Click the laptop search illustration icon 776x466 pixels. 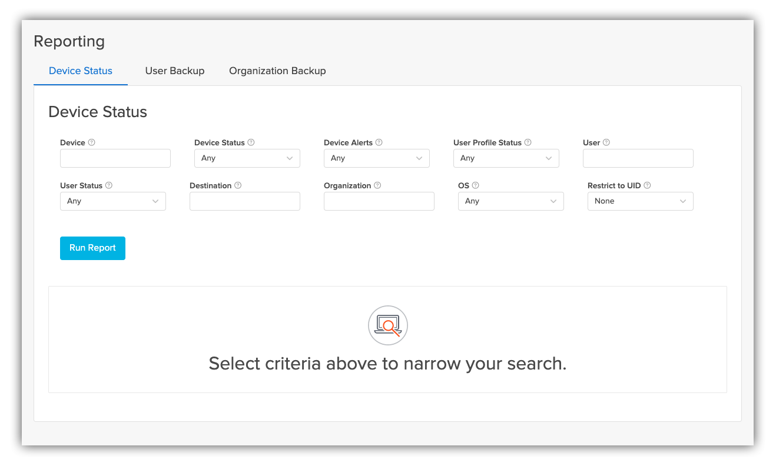tap(387, 325)
